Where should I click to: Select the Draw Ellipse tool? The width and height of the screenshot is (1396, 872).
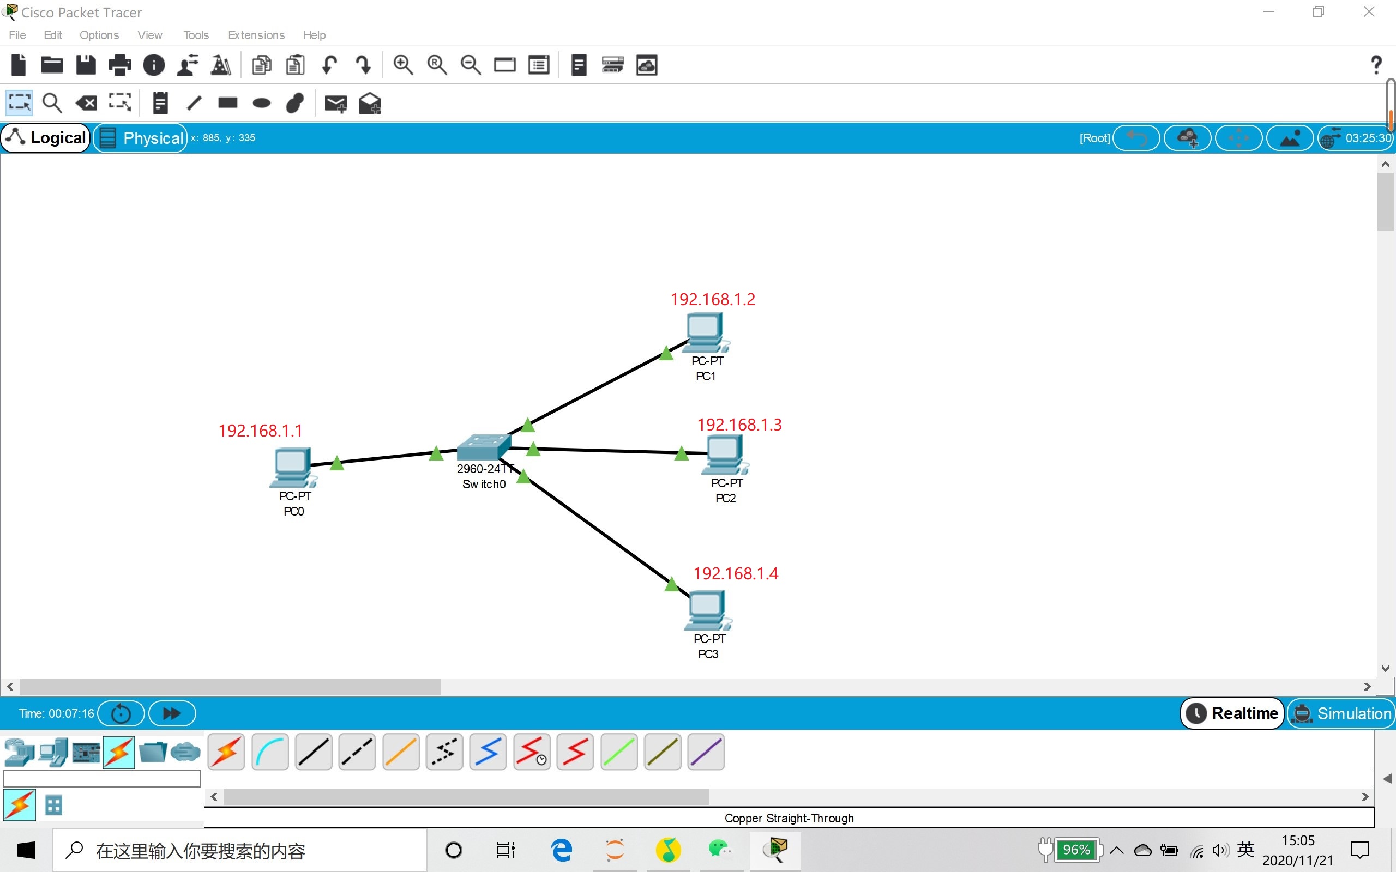click(261, 102)
